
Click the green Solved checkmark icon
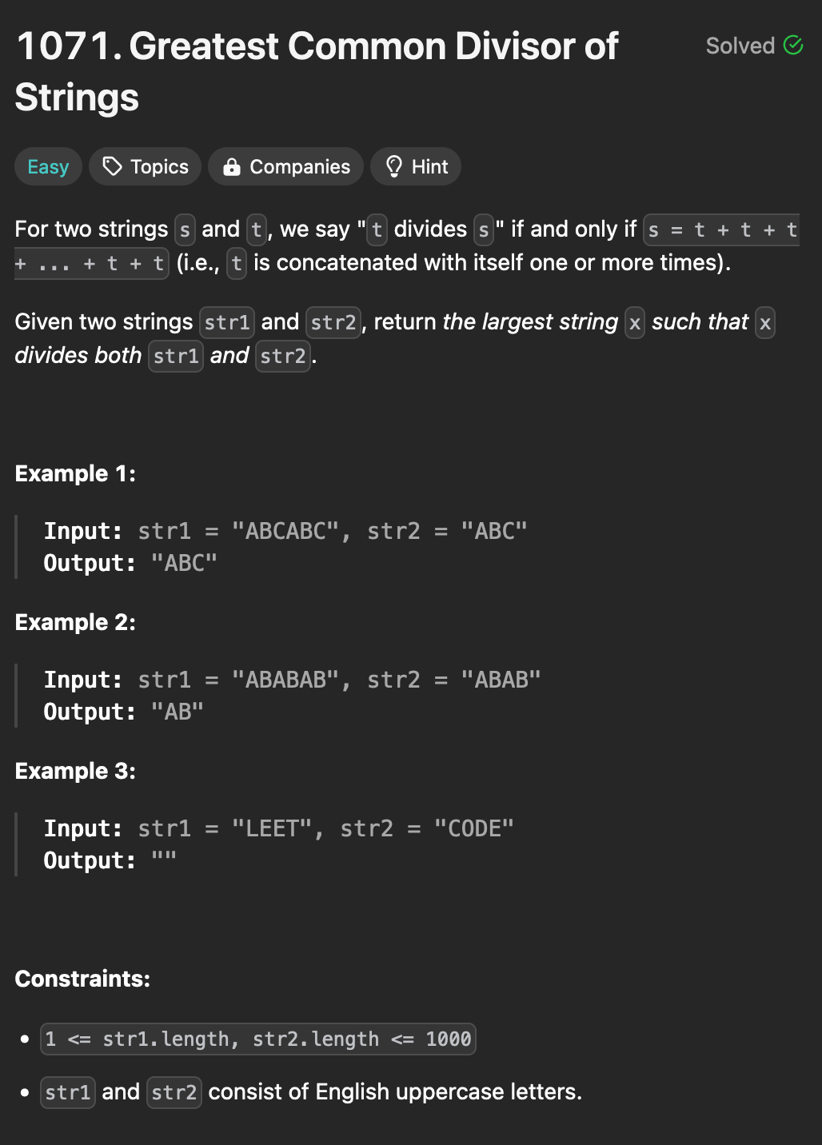tap(793, 46)
